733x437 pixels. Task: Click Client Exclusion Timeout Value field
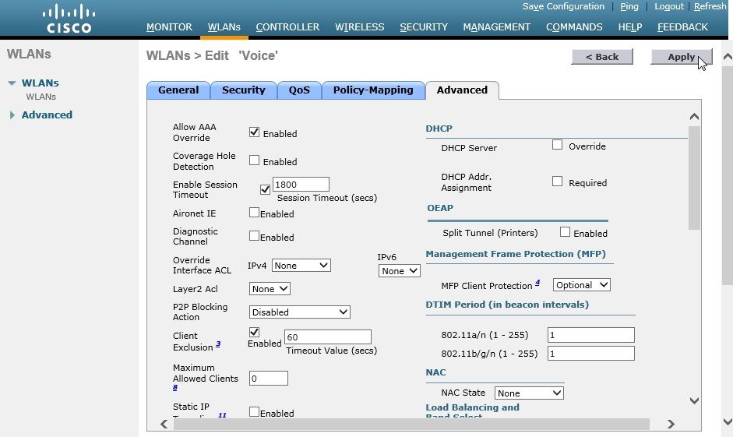[328, 337]
